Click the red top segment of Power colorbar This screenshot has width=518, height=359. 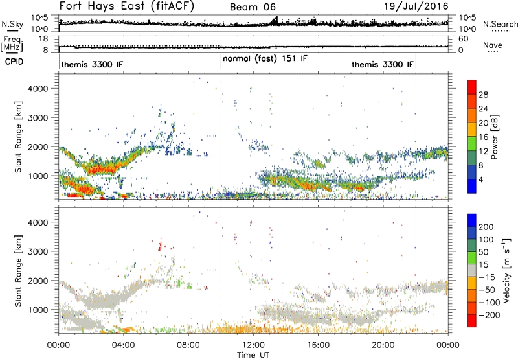click(x=472, y=87)
